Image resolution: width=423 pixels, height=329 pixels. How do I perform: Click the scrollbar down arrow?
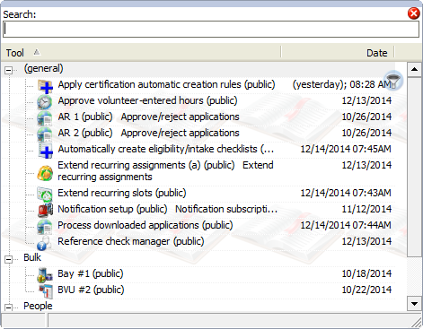tap(414, 304)
